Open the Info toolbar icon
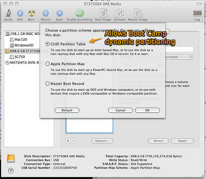This screenshot has height=179, width=206. (x=20, y=13)
